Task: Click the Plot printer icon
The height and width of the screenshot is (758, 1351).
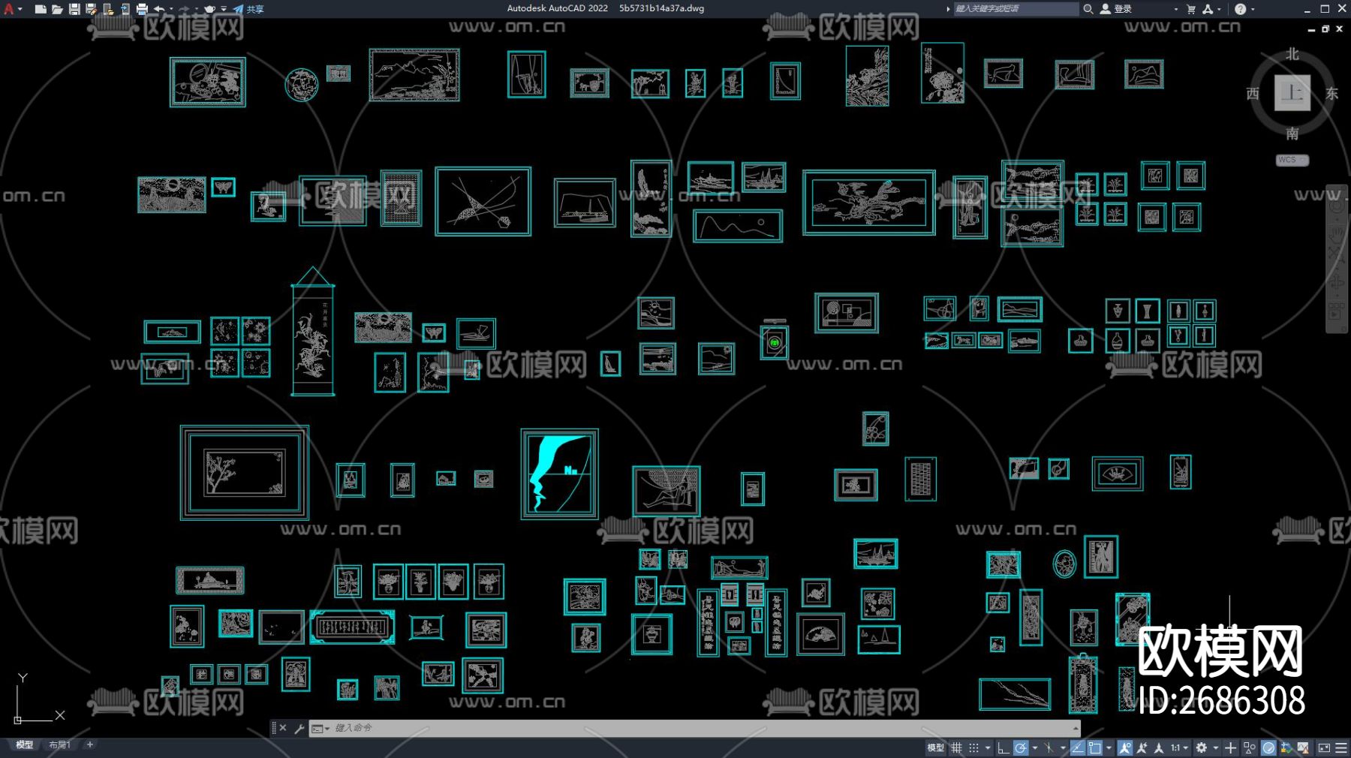Action: coord(142,9)
